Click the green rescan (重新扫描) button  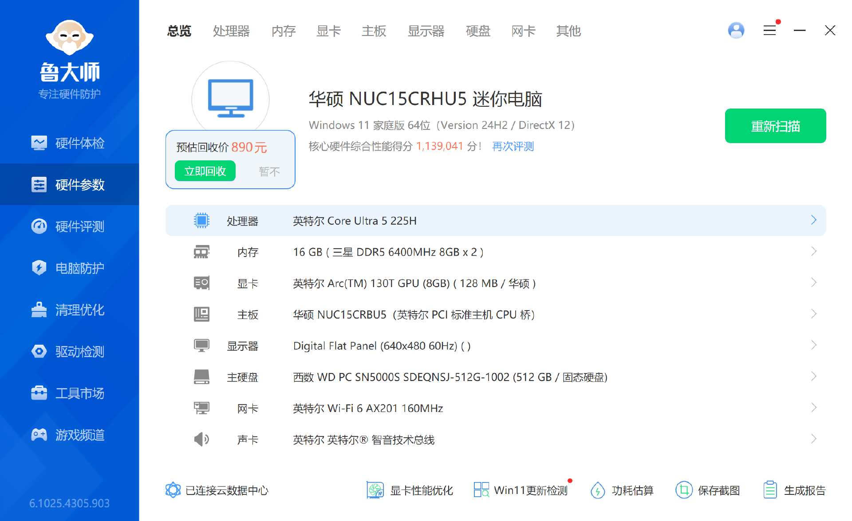click(x=775, y=126)
